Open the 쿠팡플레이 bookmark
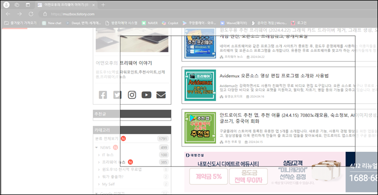 199,23
